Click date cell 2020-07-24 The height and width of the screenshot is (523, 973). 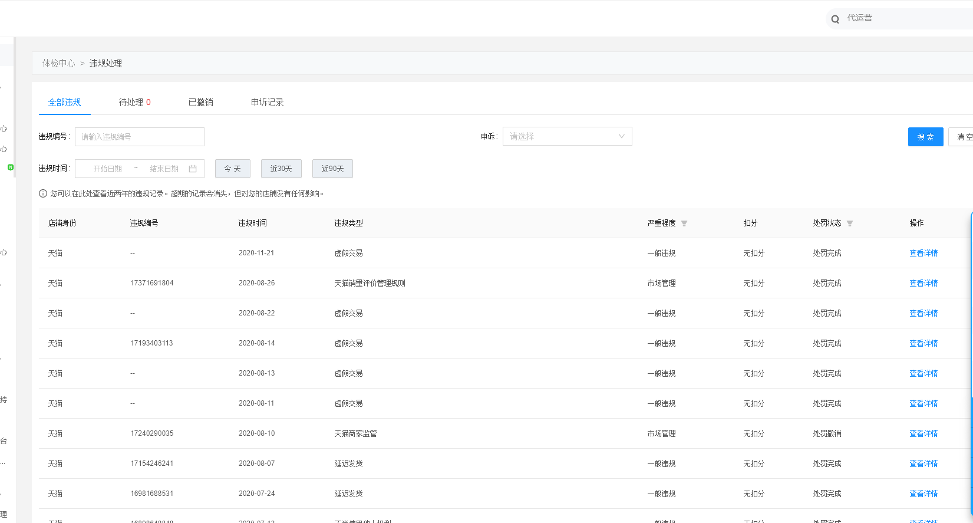[x=256, y=494]
